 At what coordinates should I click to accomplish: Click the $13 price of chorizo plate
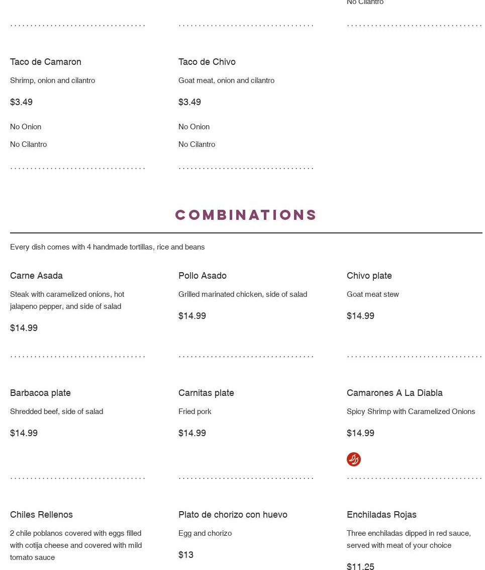(x=186, y=555)
